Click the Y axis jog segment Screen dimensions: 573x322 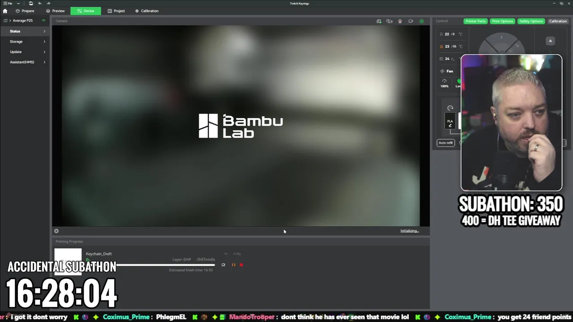click(x=501, y=38)
